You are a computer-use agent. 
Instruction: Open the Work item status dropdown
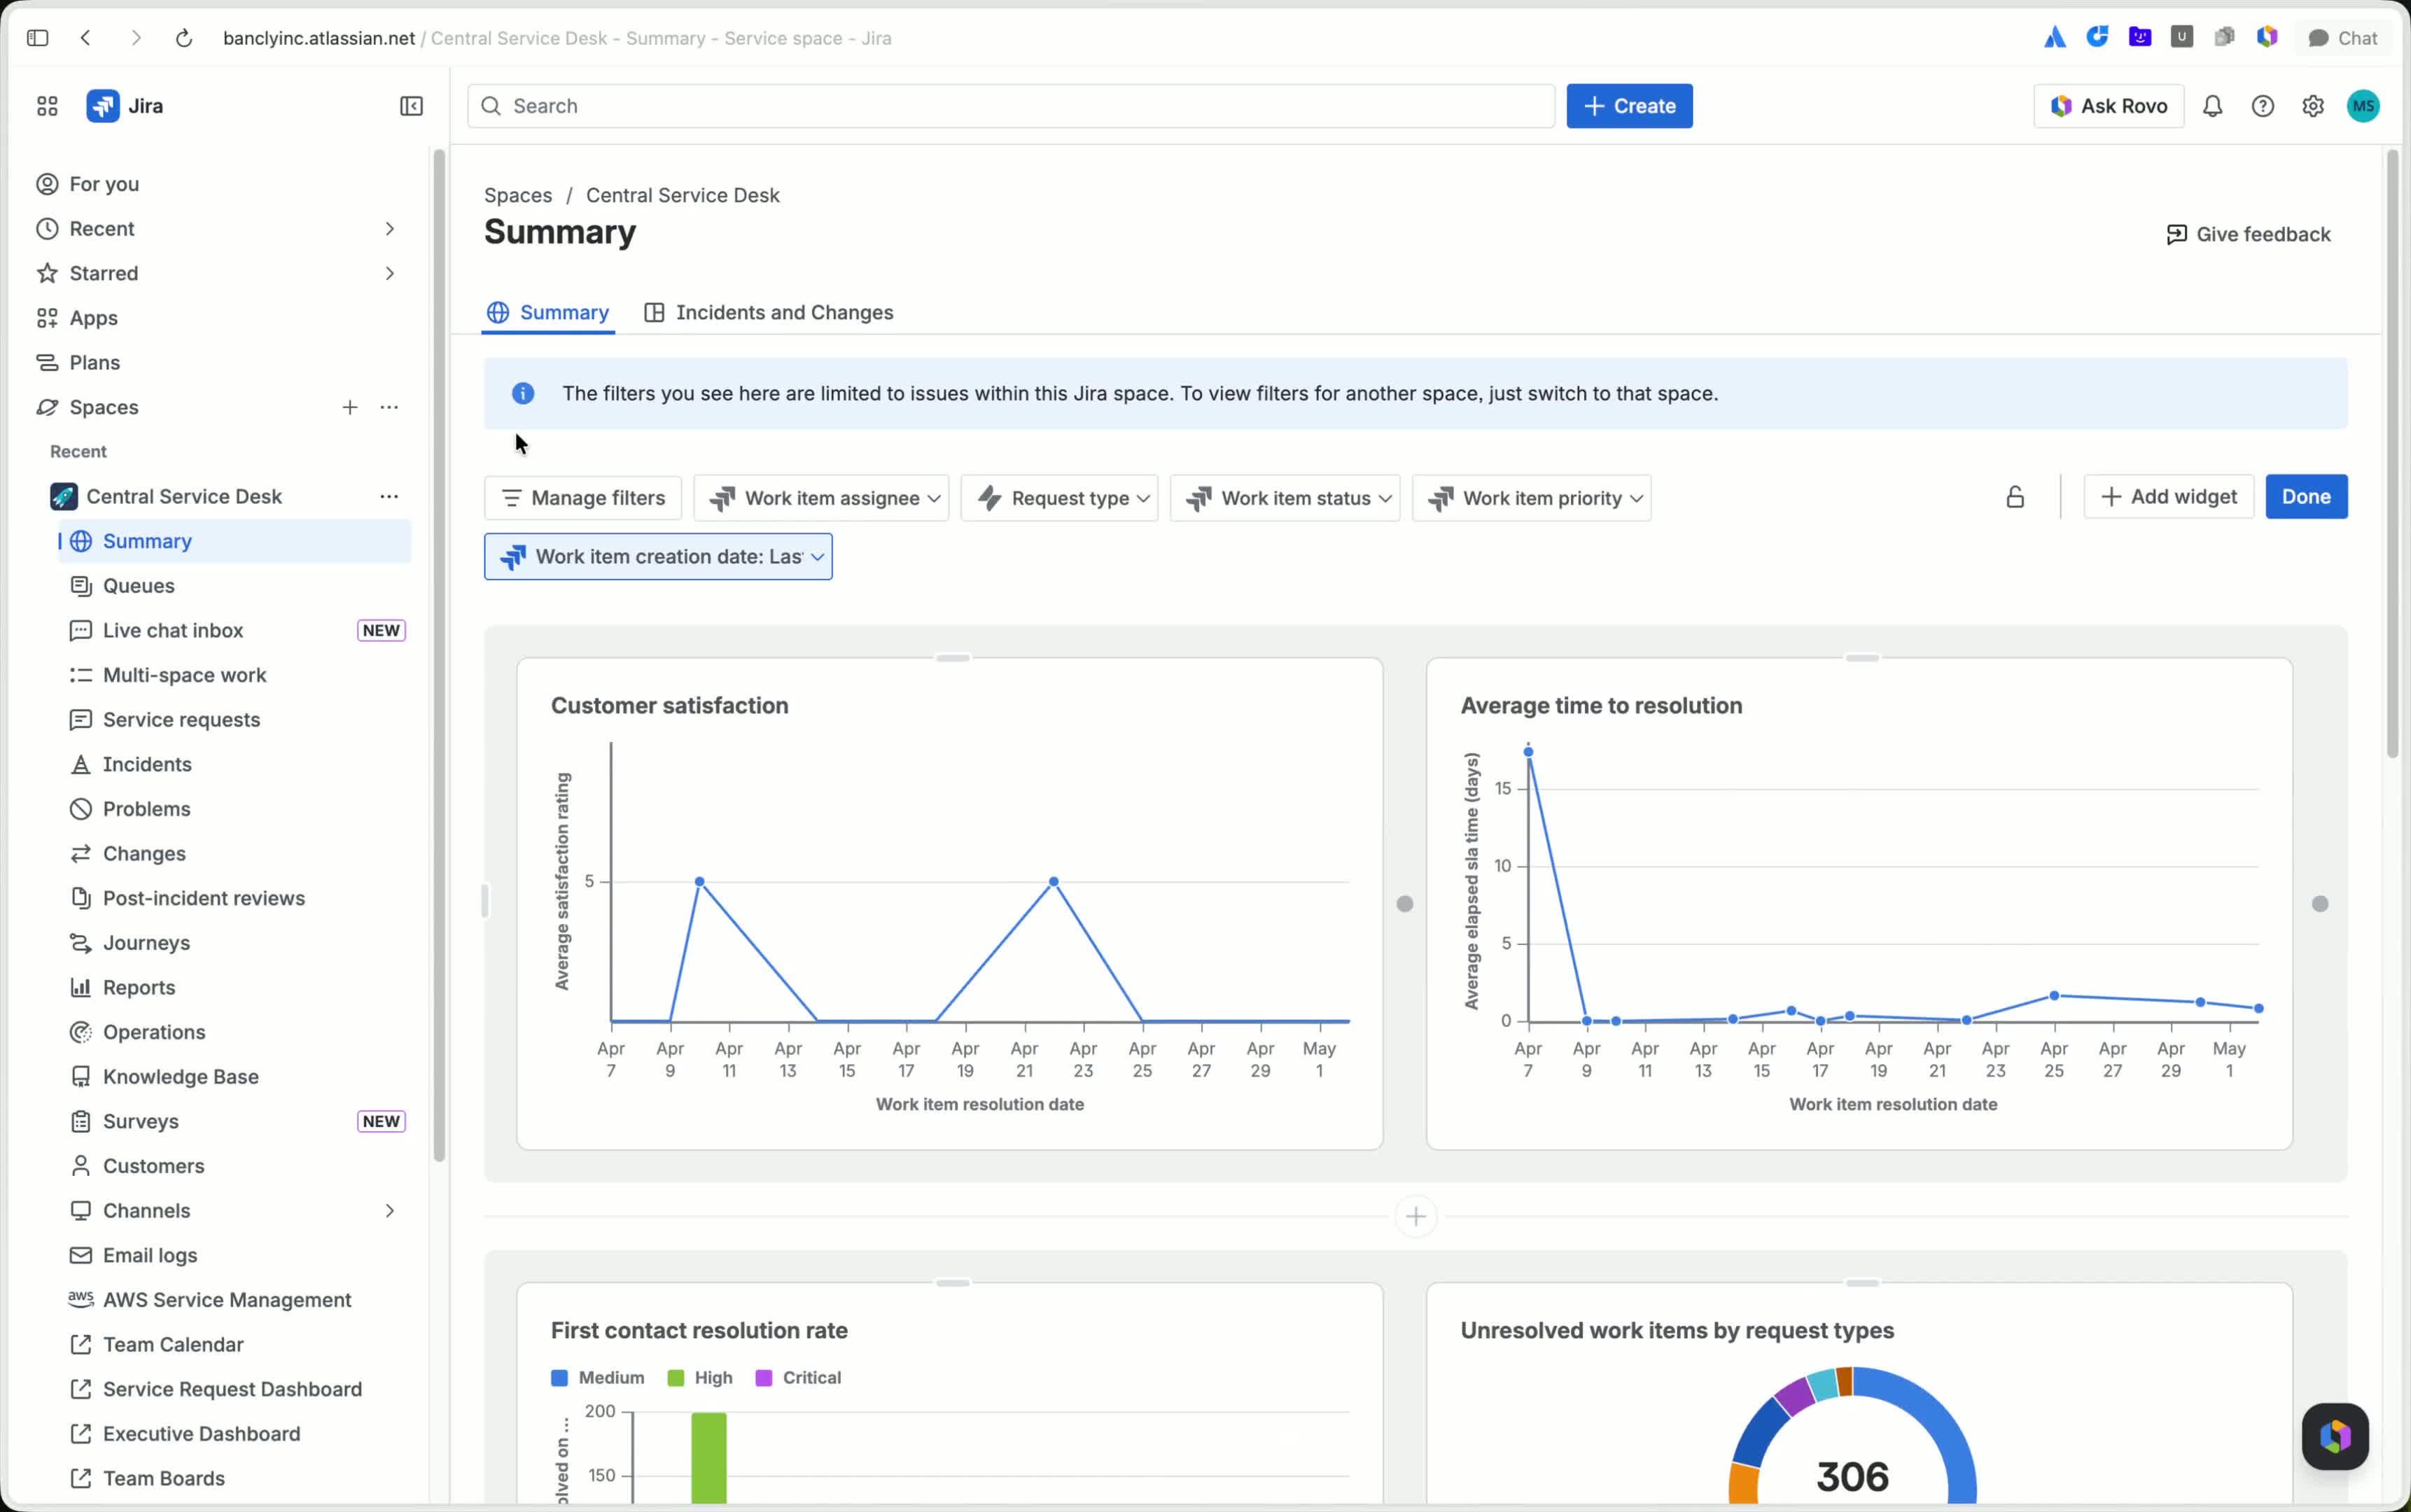(x=1285, y=498)
